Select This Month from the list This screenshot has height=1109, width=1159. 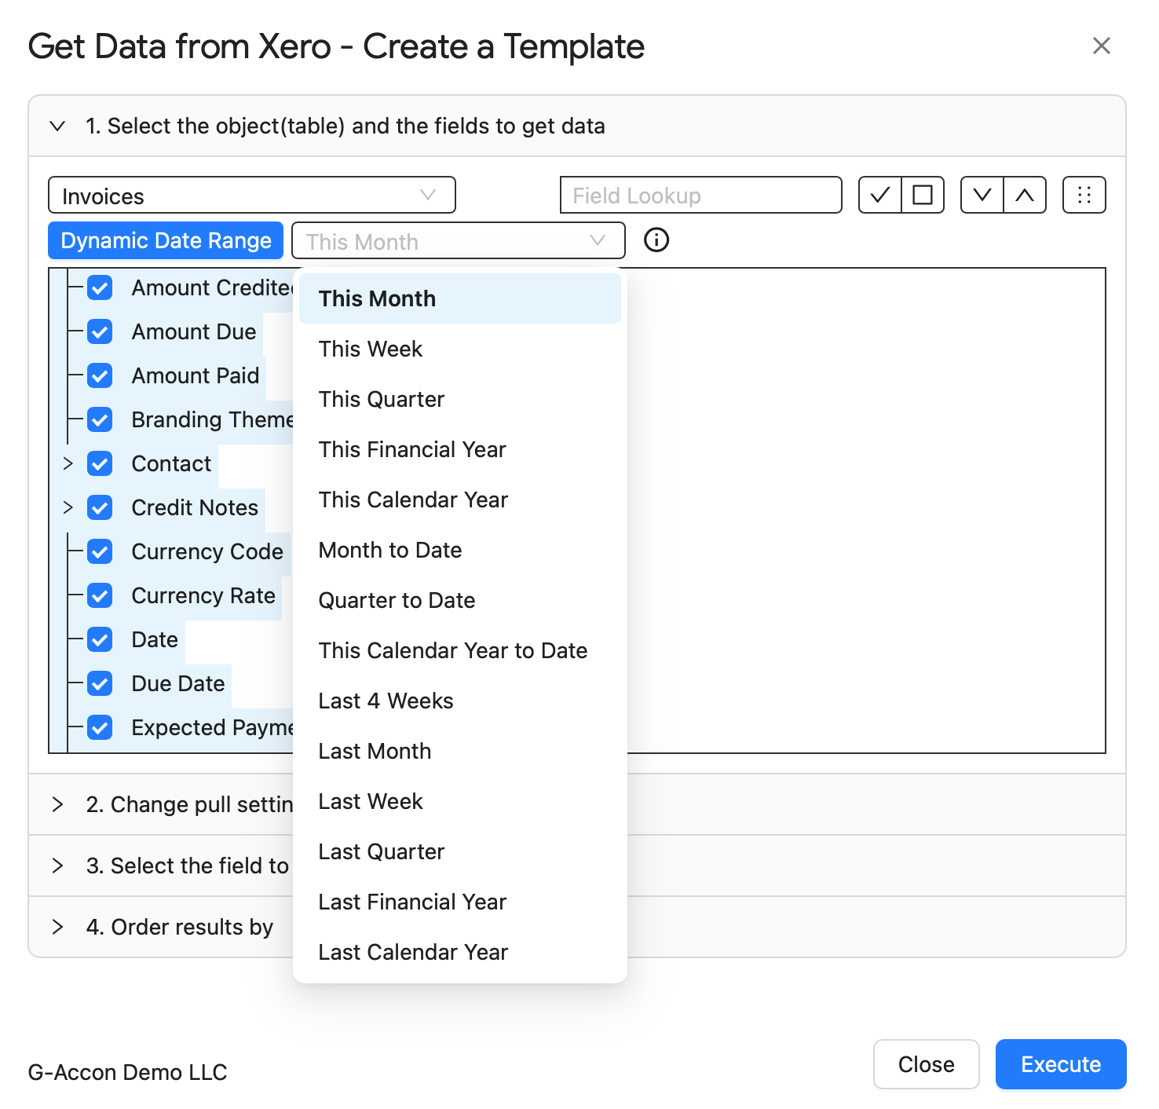coord(460,298)
